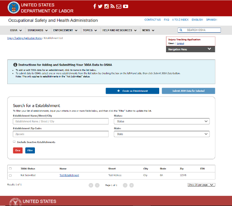The width and height of the screenshot is (232, 206).
Task: Click the Results 1 of 1 text
Action: (14, 185)
